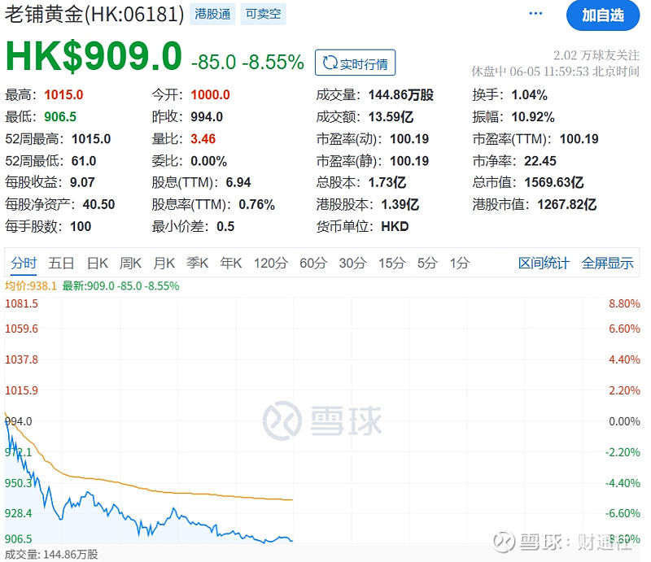Click the current price HK$909.0

pos(94,56)
